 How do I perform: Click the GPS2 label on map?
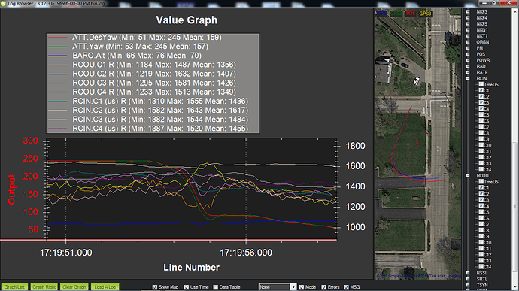(x=396, y=14)
